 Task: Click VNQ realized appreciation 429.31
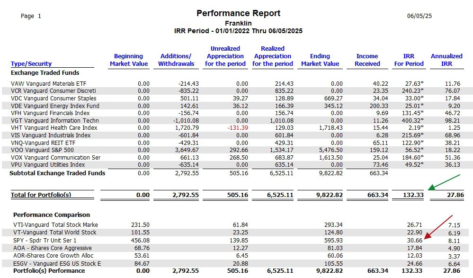click(284, 143)
